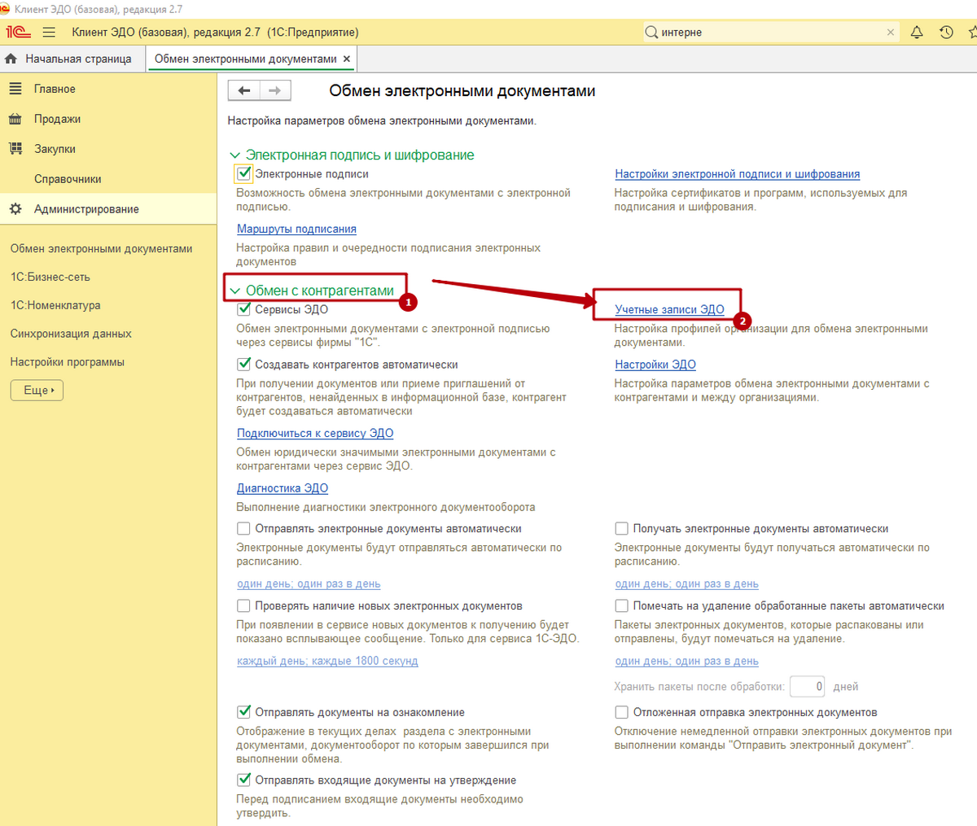Toggle Создавать контрагентов автоматически checkbox

point(243,365)
